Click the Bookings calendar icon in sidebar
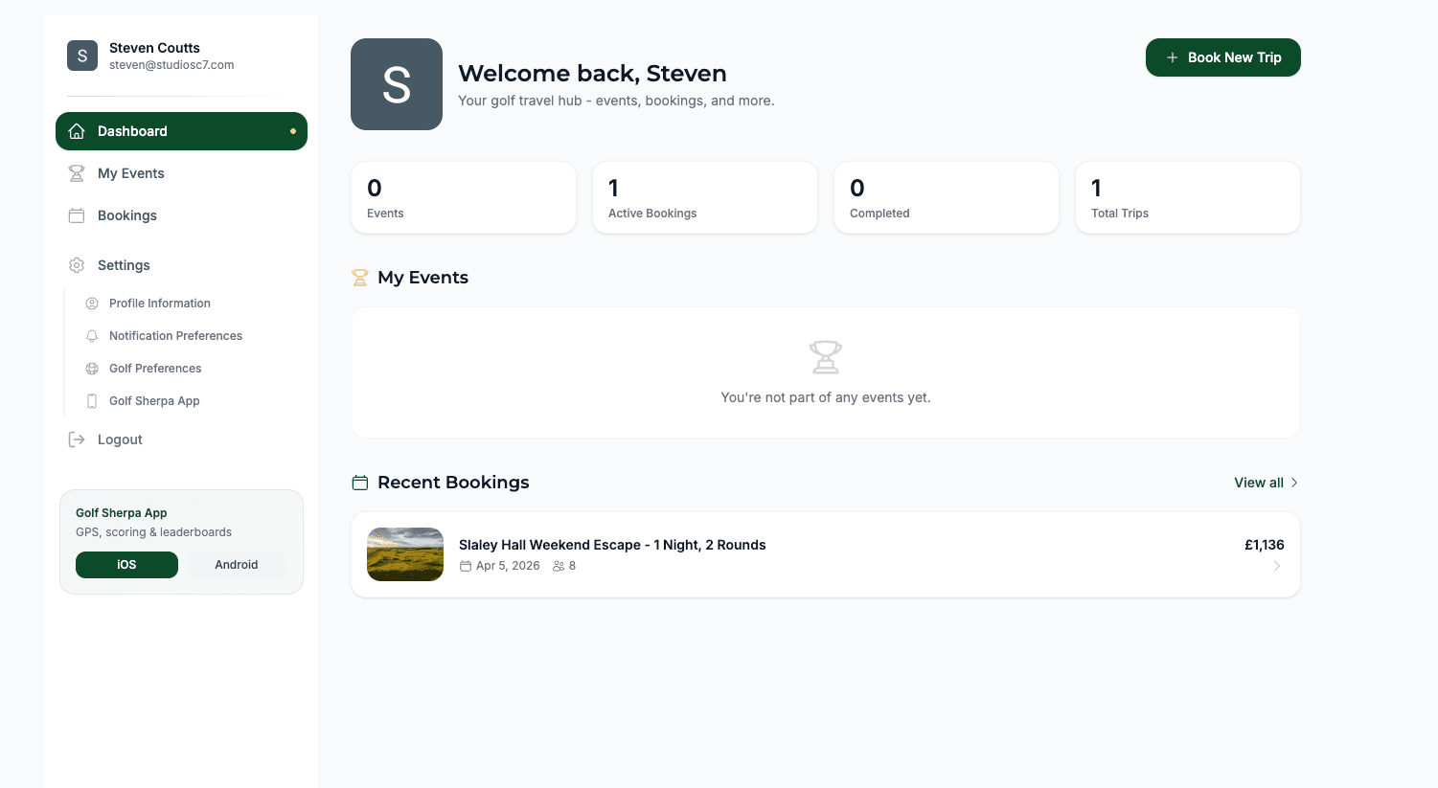Screen dimensions: 1438x788 pyautogui.click(x=77, y=215)
